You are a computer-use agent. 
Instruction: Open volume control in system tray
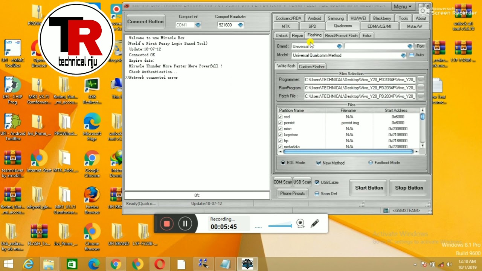click(x=449, y=265)
